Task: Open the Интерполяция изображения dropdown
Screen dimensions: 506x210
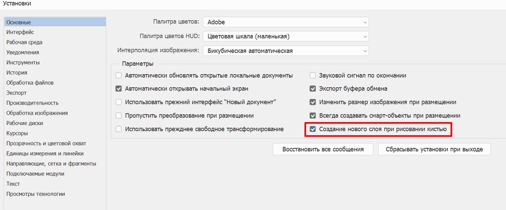Action: point(285,50)
